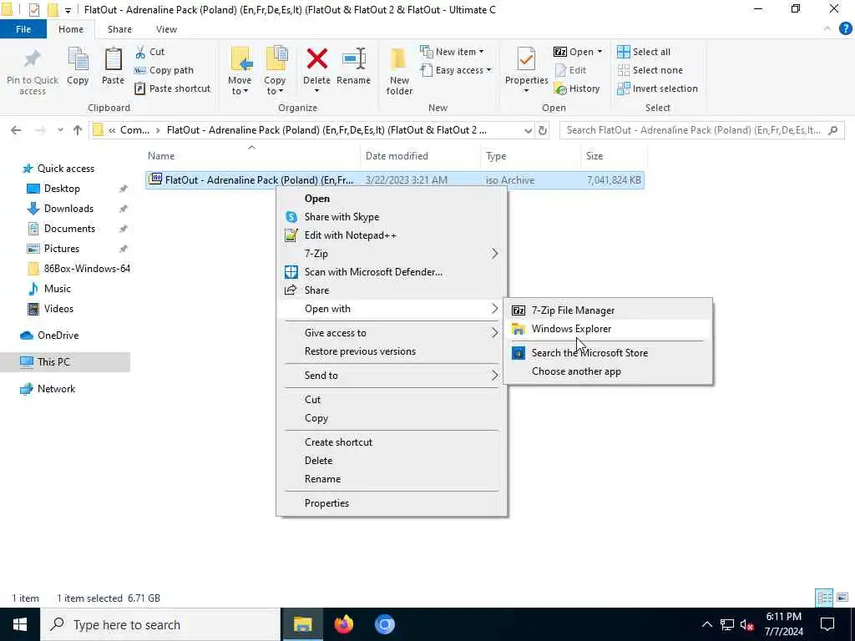Sort by the Date modified column header
The image size is (855, 641).
421,156
